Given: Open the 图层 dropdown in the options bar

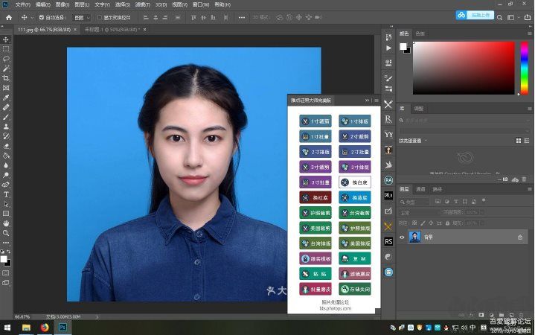Looking at the screenshot, I should tap(81, 17).
